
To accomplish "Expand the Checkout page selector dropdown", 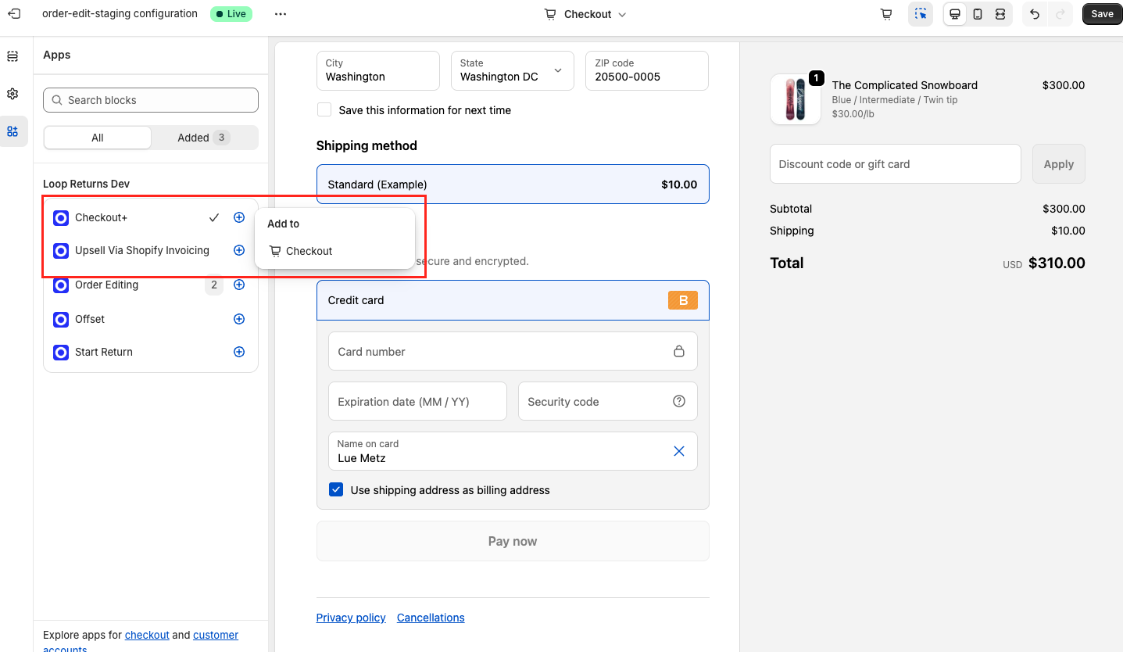I will 586,14.
